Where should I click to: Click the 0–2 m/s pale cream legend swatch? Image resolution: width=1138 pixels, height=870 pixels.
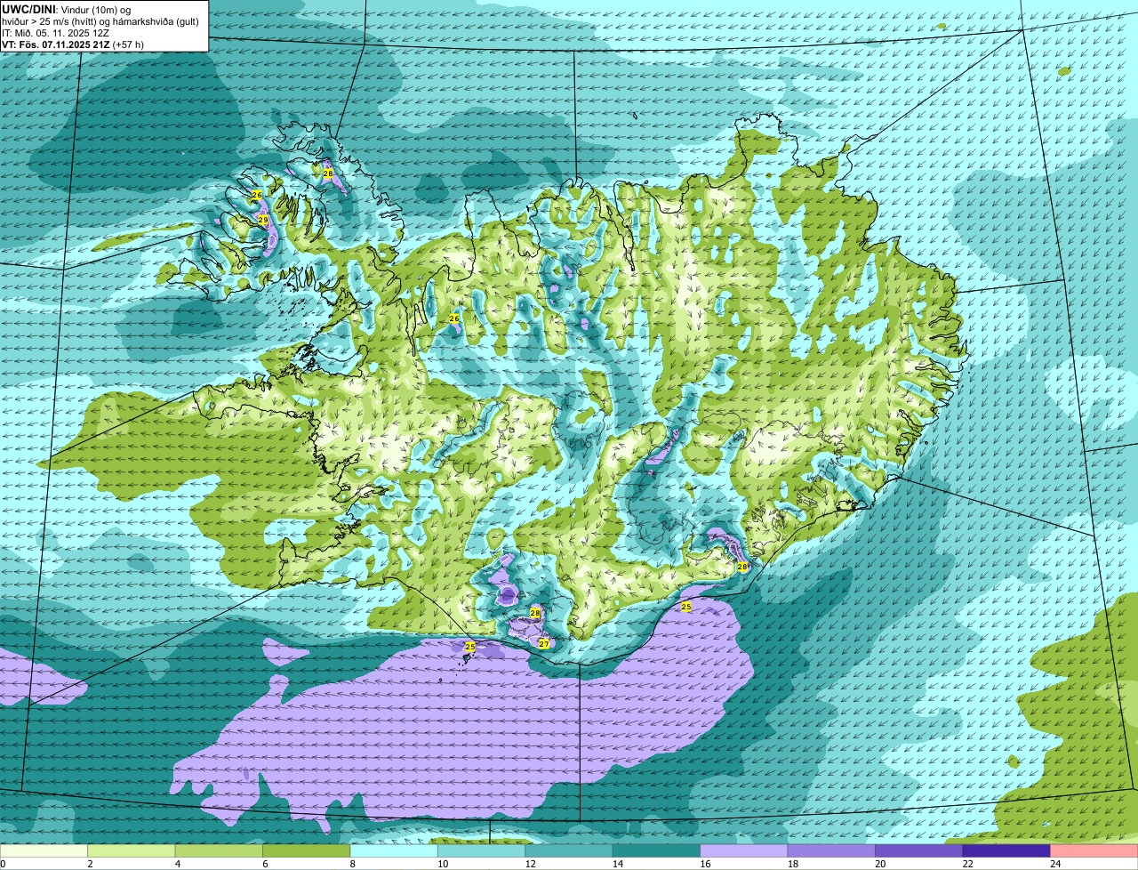(x=44, y=851)
